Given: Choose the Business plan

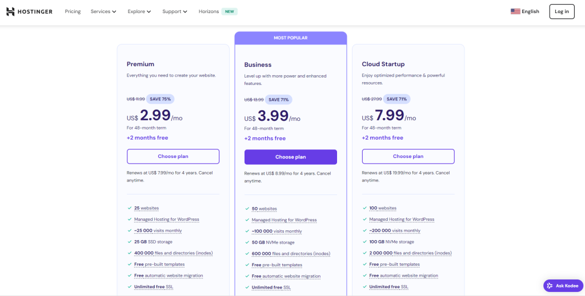Looking at the screenshot, I should tap(290, 157).
